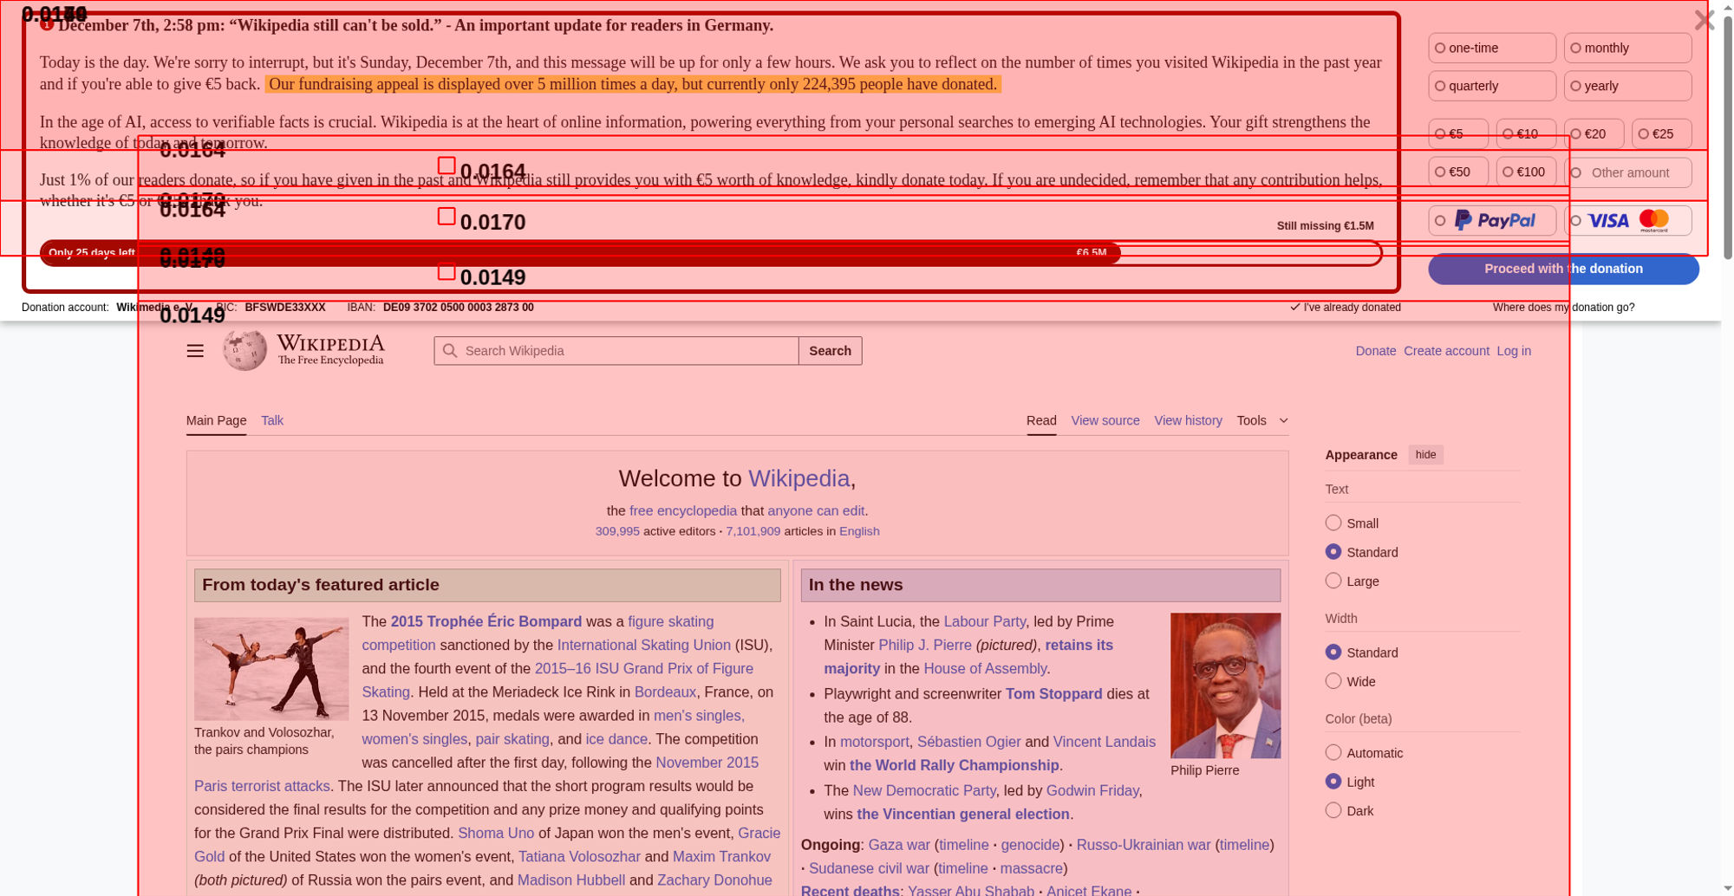Expand the Tools dropdown menu
Screen dimensions: 1734x896
[x=1261, y=421]
